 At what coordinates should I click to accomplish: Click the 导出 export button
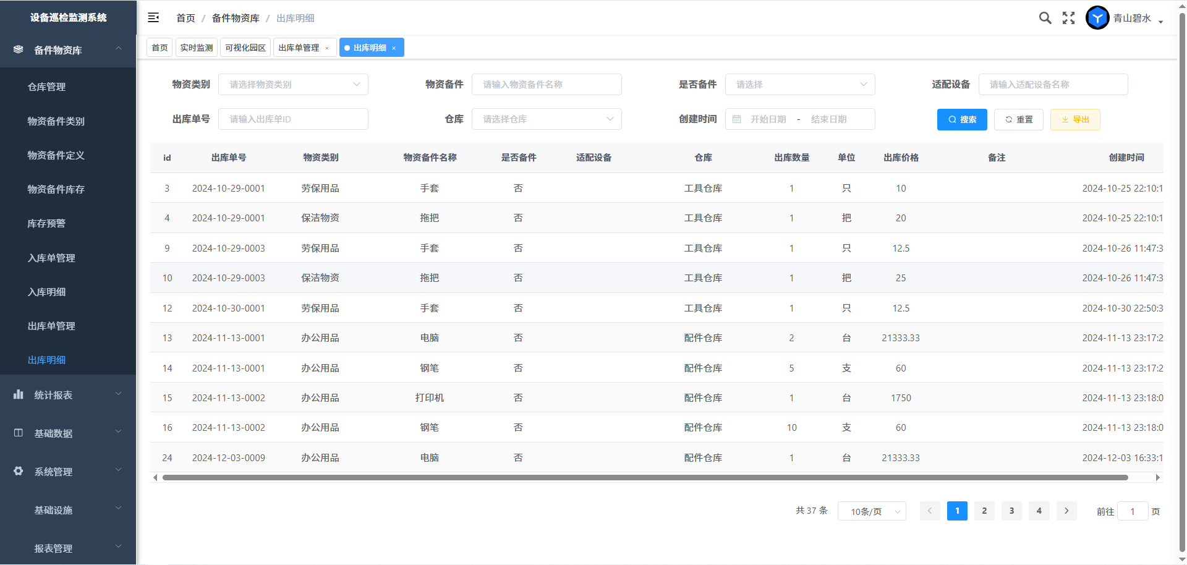(x=1075, y=119)
